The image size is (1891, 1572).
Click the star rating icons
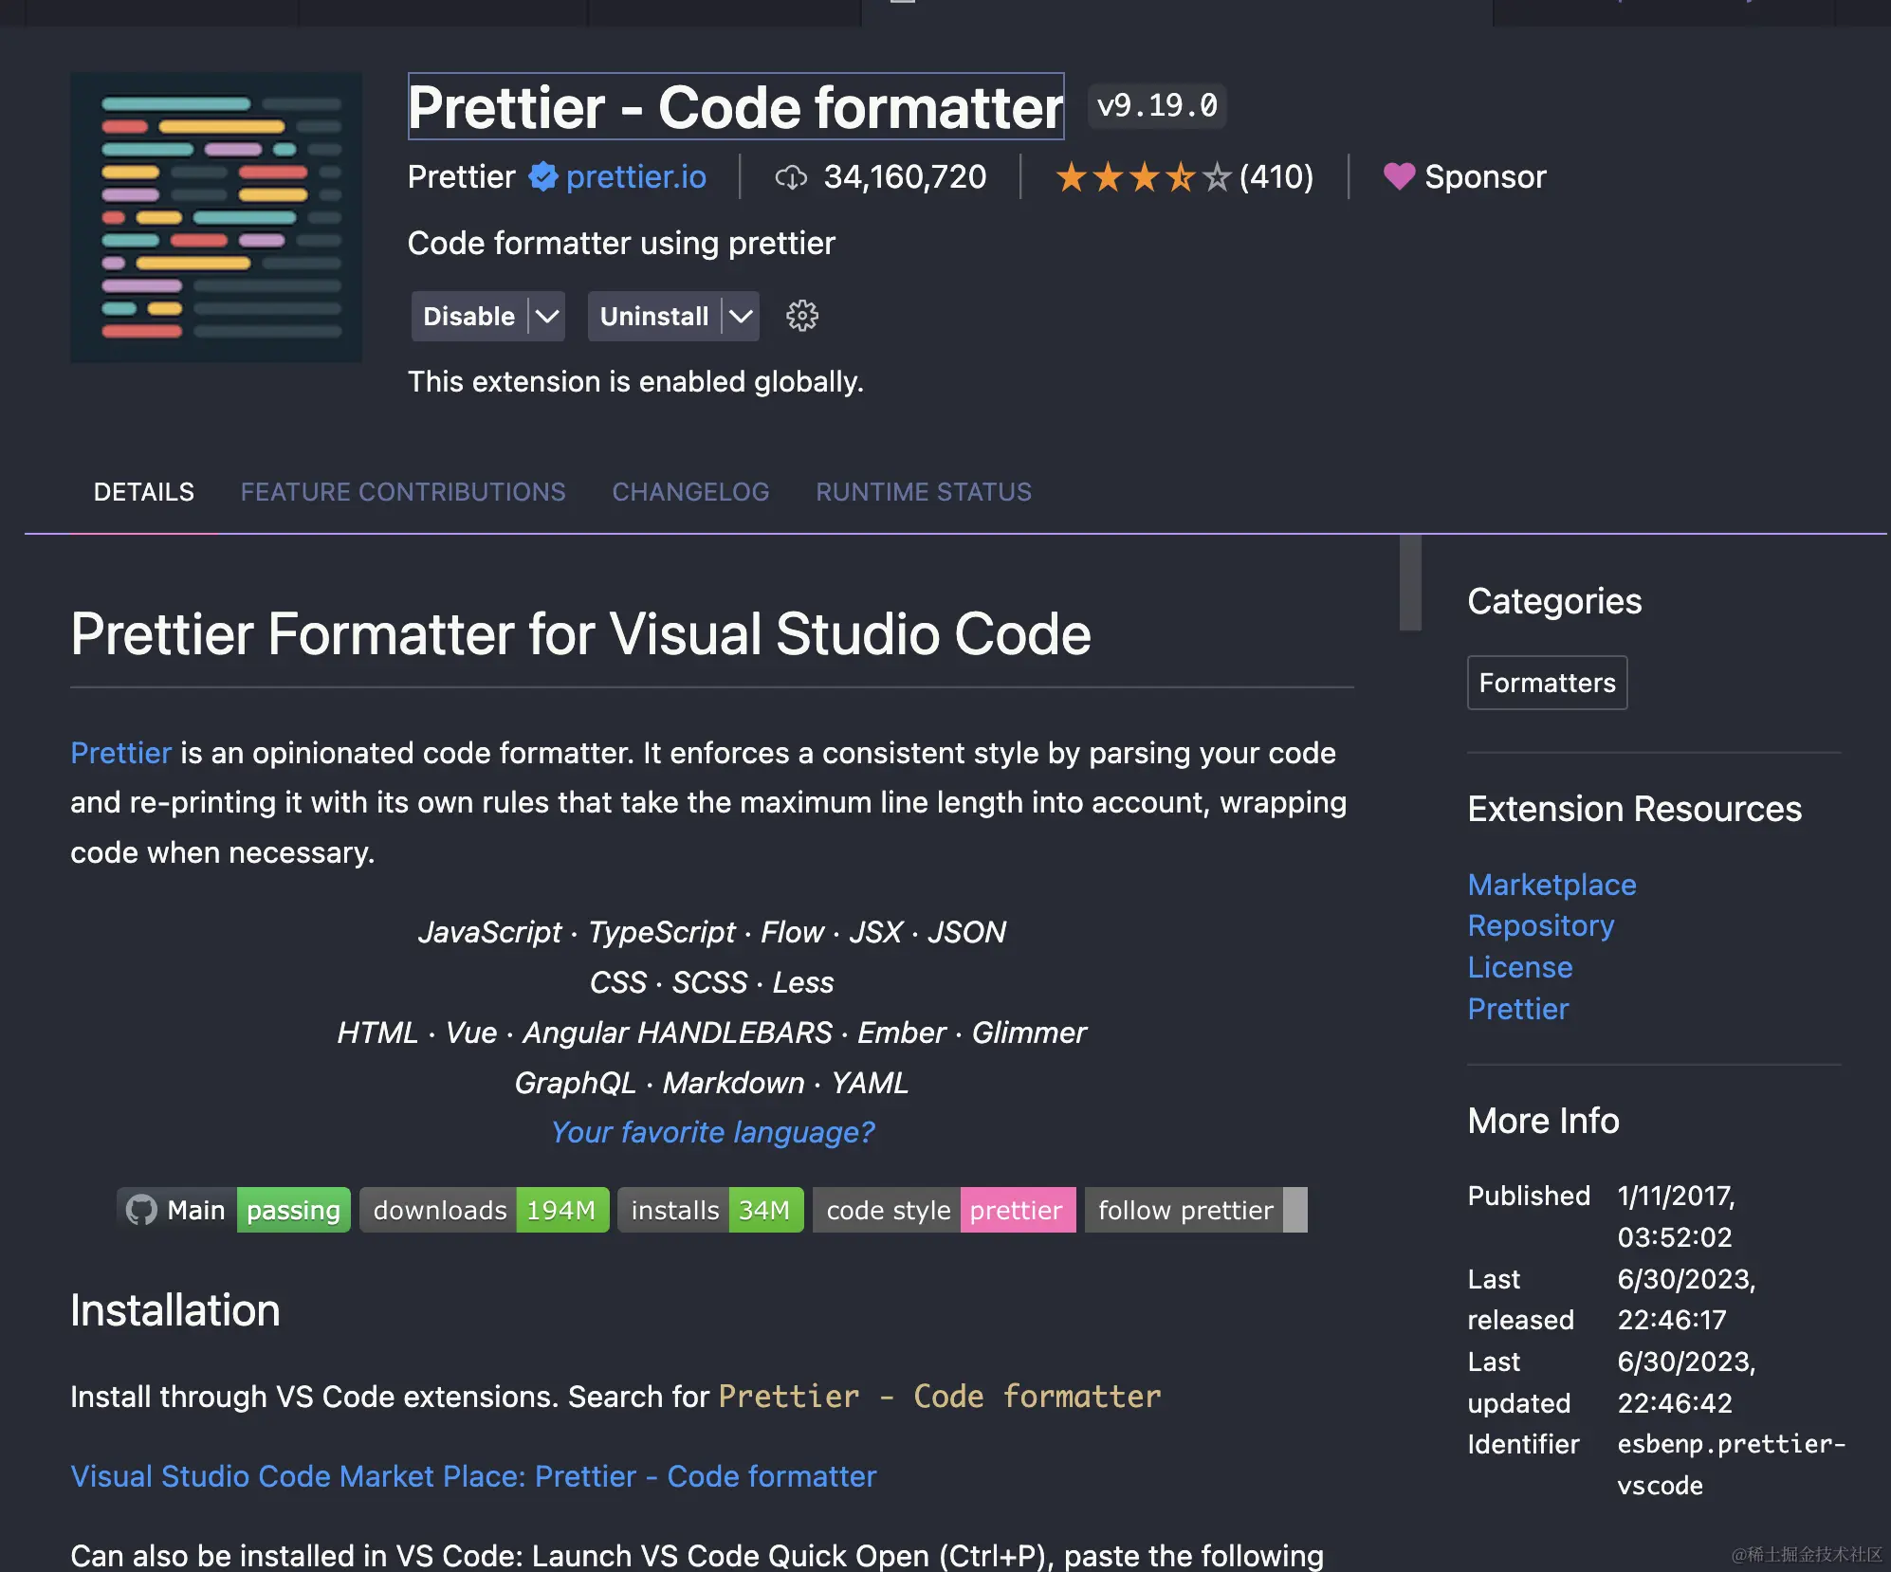coord(1143,177)
